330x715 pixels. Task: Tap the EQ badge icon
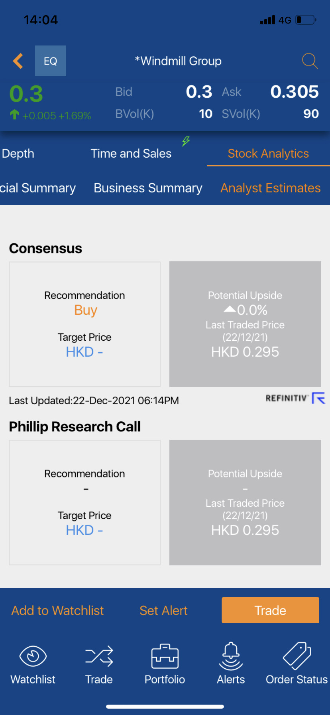coord(51,61)
